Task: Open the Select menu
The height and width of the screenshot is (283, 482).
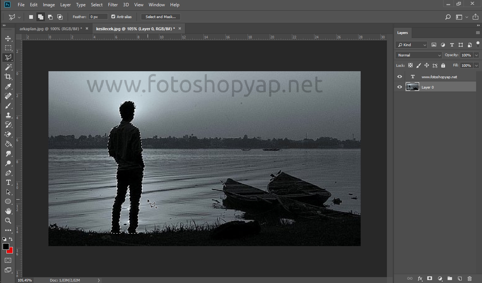Action: click(97, 5)
